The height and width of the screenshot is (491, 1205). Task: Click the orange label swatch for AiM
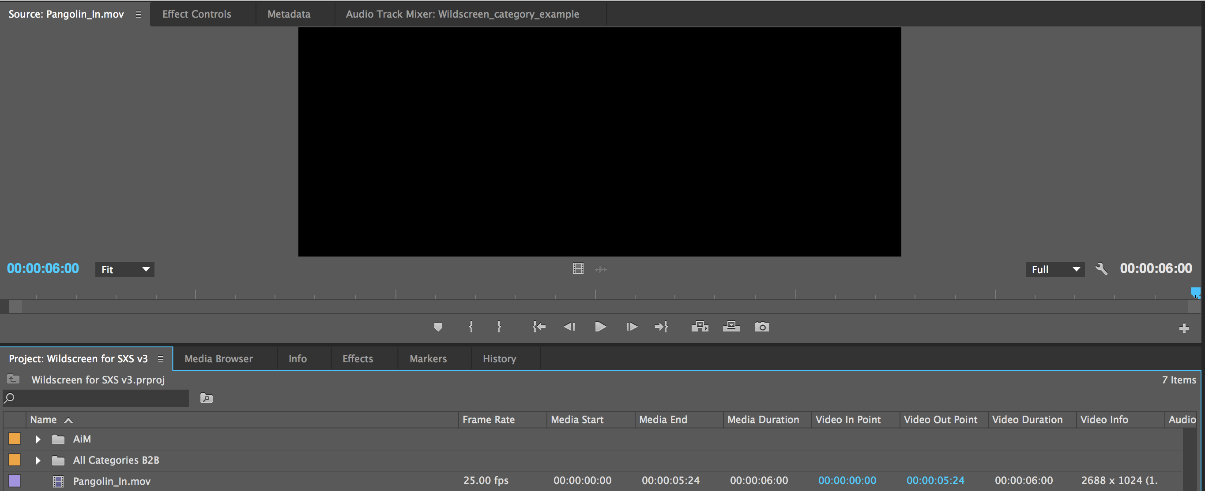(x=15, y=439)
